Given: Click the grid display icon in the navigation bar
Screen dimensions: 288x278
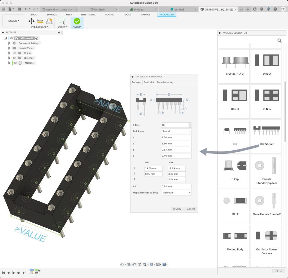Looking at the screenshot, I should (159, 264).
